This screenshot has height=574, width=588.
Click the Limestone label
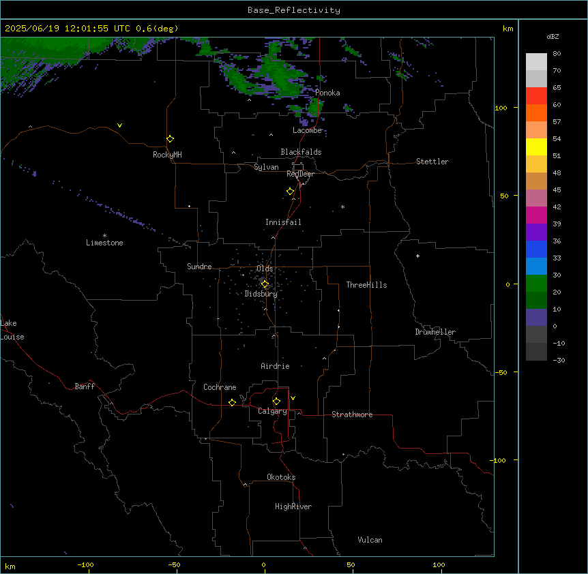(x=104, y=243)
